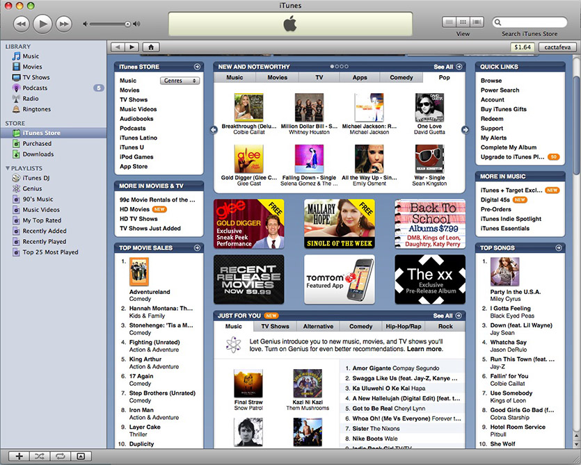Image resolution: width=581 pixels, height=465 pixels.
Task: Toggle shuffle at bottom bar
Action: click(x=40, y=456)
